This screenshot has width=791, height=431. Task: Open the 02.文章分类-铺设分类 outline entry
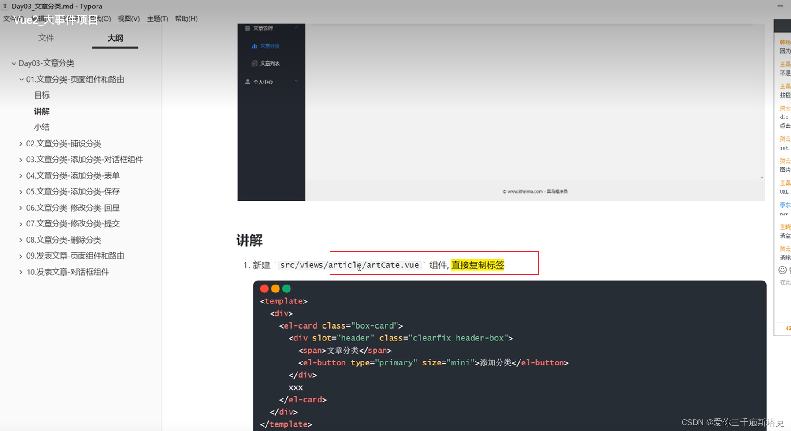(x=64, y=143)
